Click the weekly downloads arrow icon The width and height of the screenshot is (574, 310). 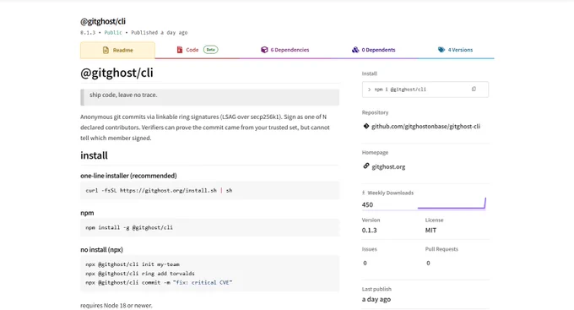[364, 193]
